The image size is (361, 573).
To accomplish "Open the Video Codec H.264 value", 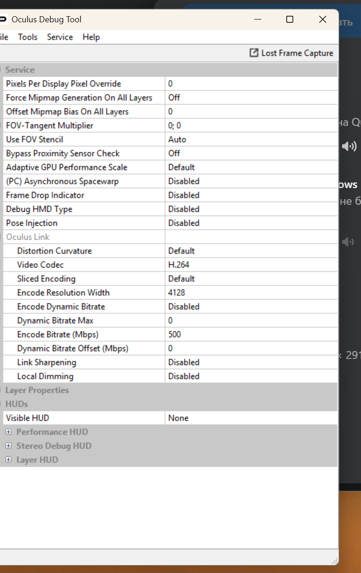I will click(x=251, y=265).
